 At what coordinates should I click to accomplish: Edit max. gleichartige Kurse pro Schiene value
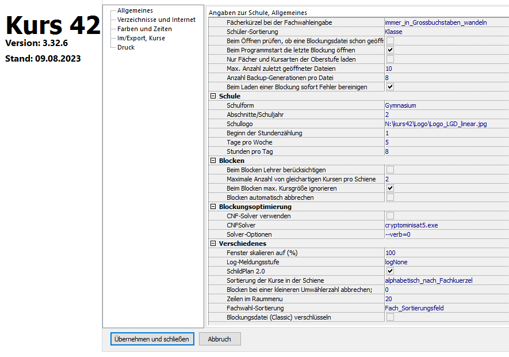447,179
